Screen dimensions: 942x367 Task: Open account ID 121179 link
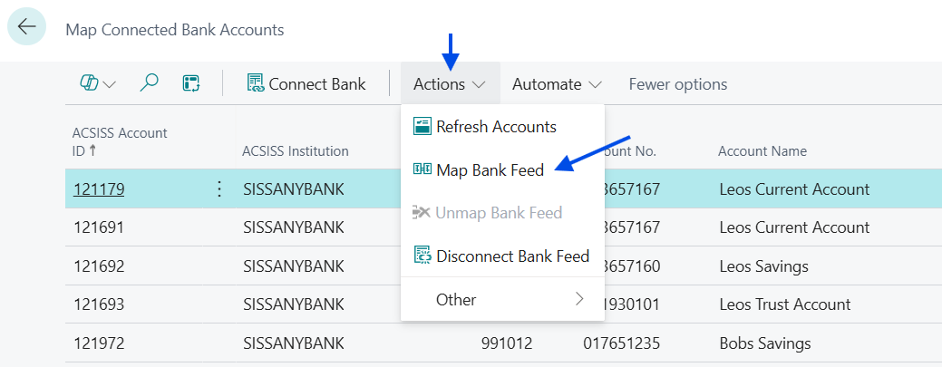click(99, 189)
